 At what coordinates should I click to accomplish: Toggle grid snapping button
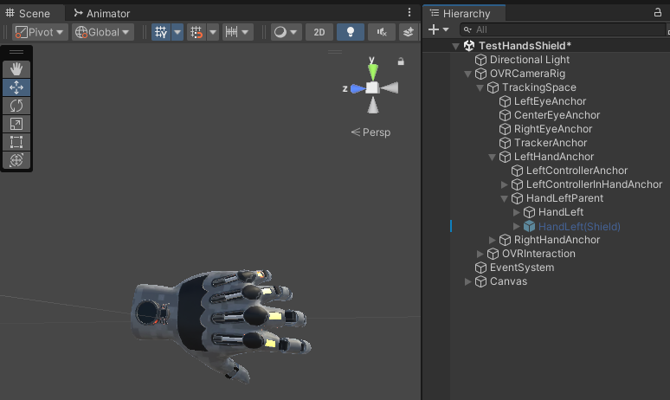click(x=196, y=32)
